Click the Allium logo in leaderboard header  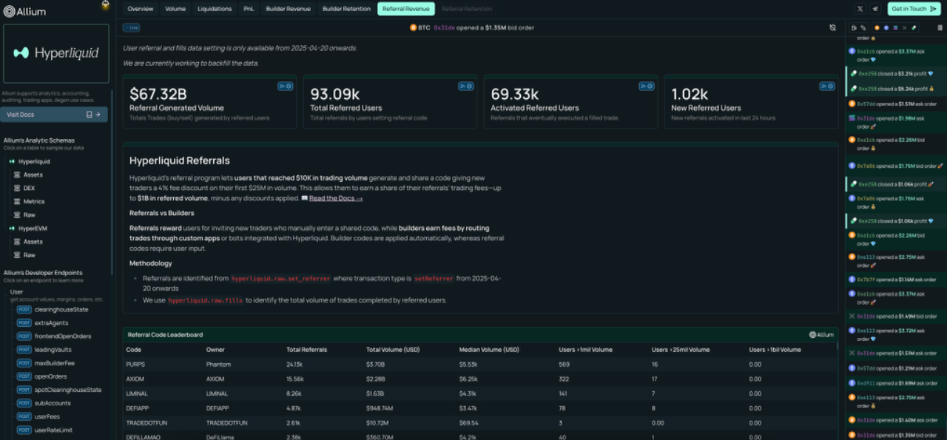[x=821, y=335]
